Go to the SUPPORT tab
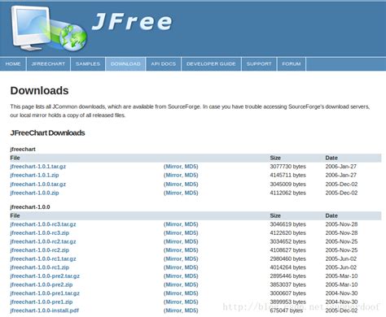Image resolution: width=386 pixels, height=317 pixels. pyautogui.click(x=259, y=64)
